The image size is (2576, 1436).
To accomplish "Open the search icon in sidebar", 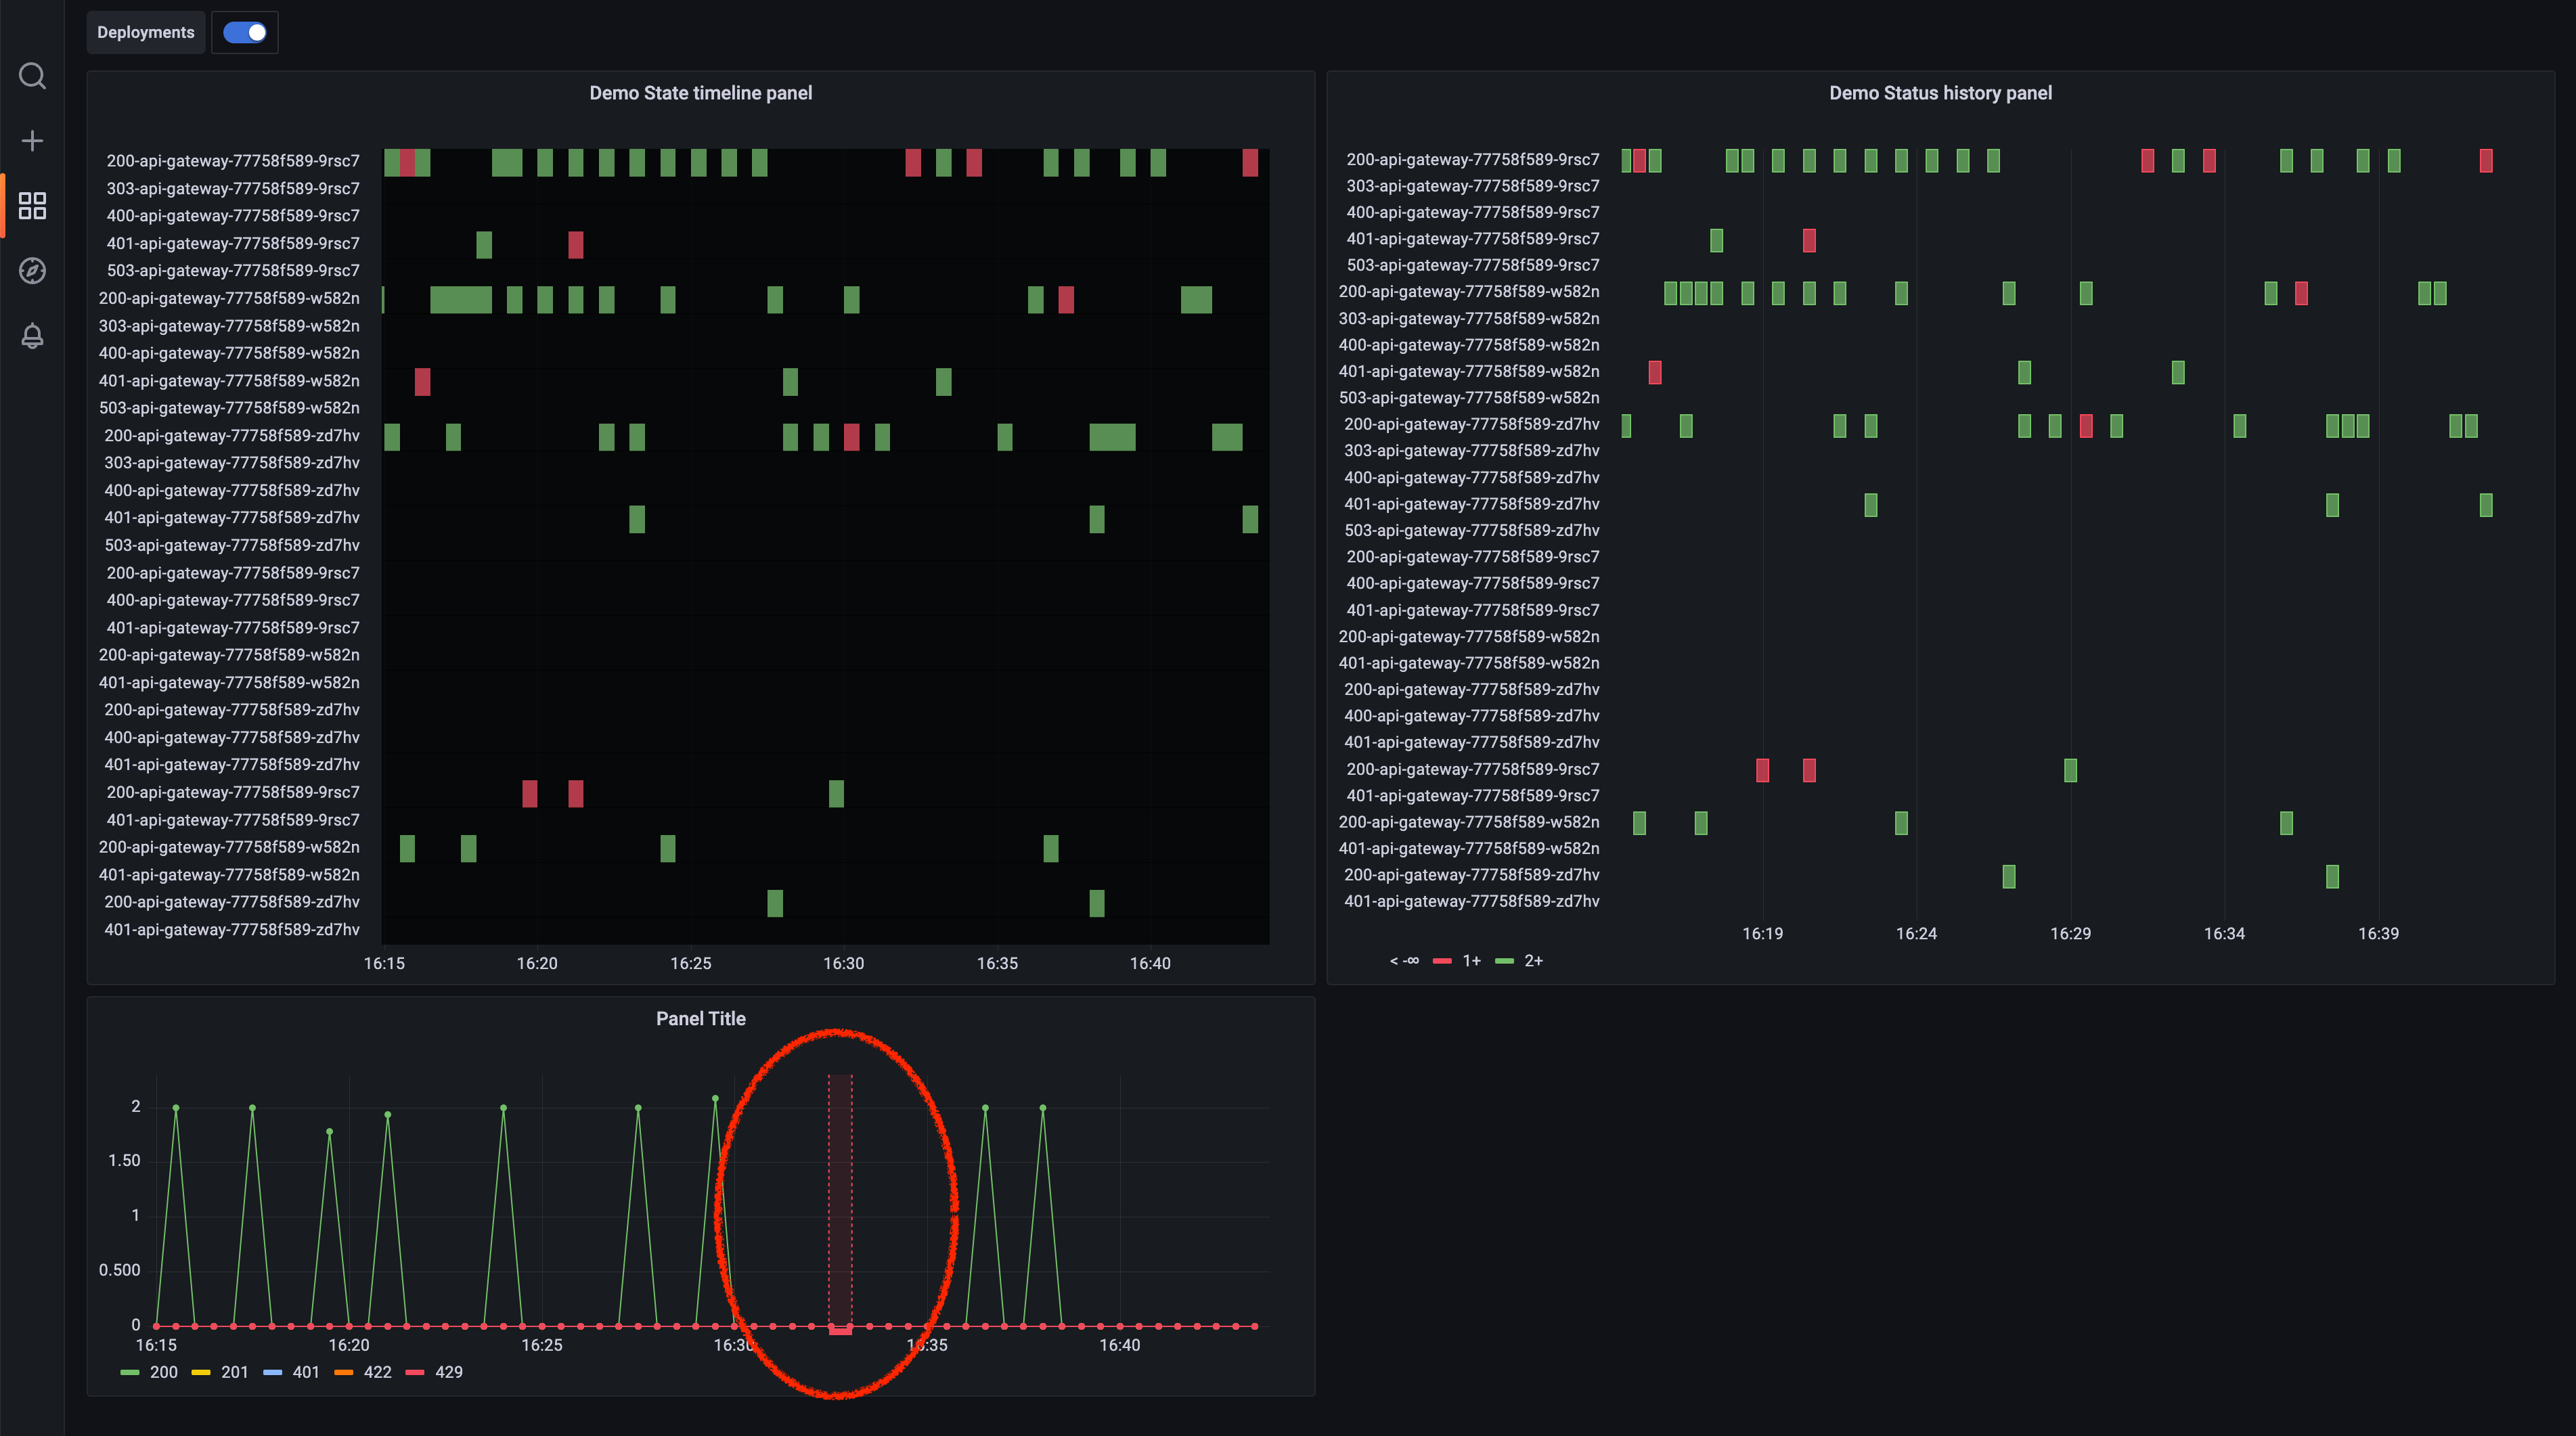I will click(x=32, y=76).
